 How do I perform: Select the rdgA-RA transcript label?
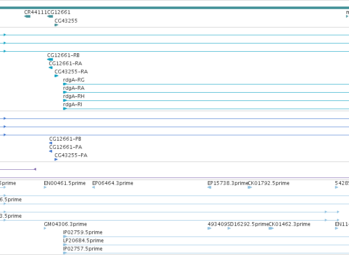74,88
